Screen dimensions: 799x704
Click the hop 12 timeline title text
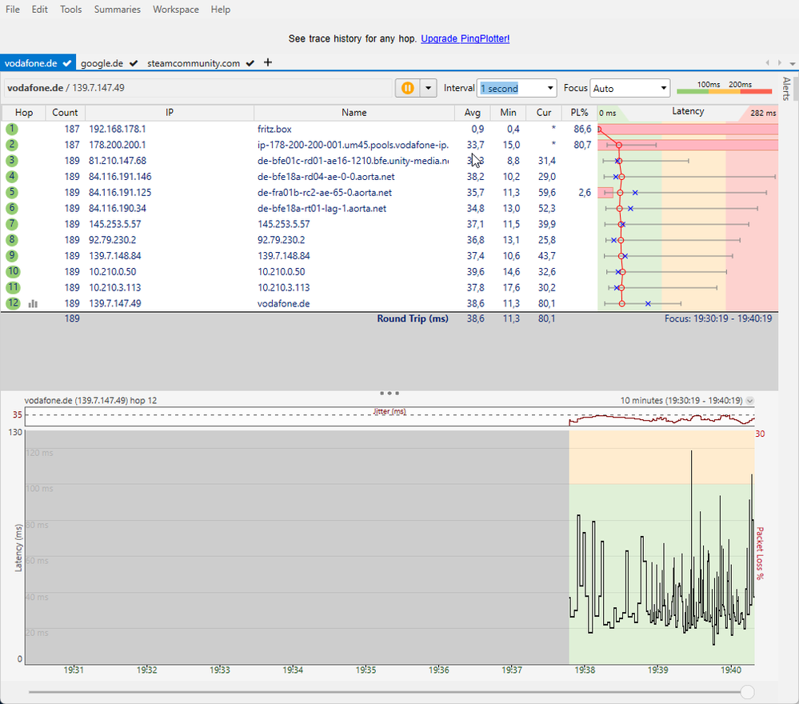pos(90,401)
